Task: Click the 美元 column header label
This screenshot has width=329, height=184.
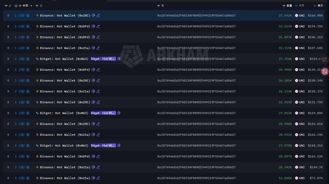Action: [x=320, y=6]
